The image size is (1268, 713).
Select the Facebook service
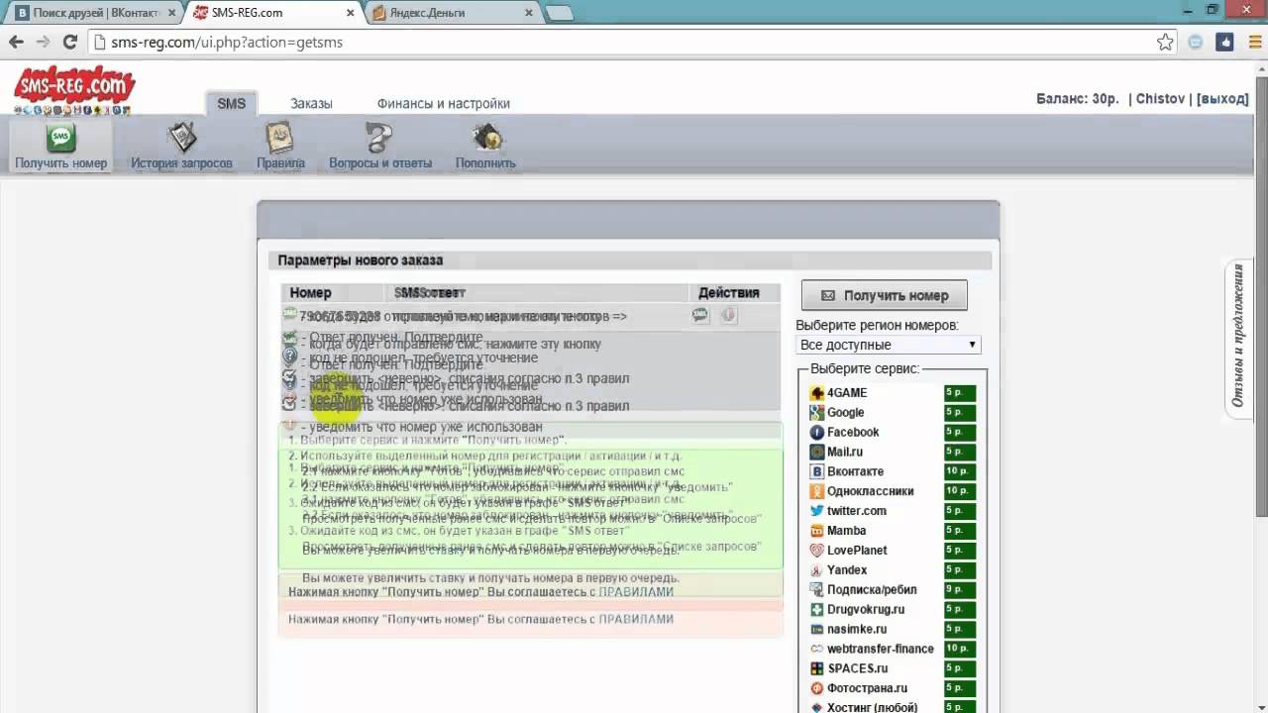point(853,433)
